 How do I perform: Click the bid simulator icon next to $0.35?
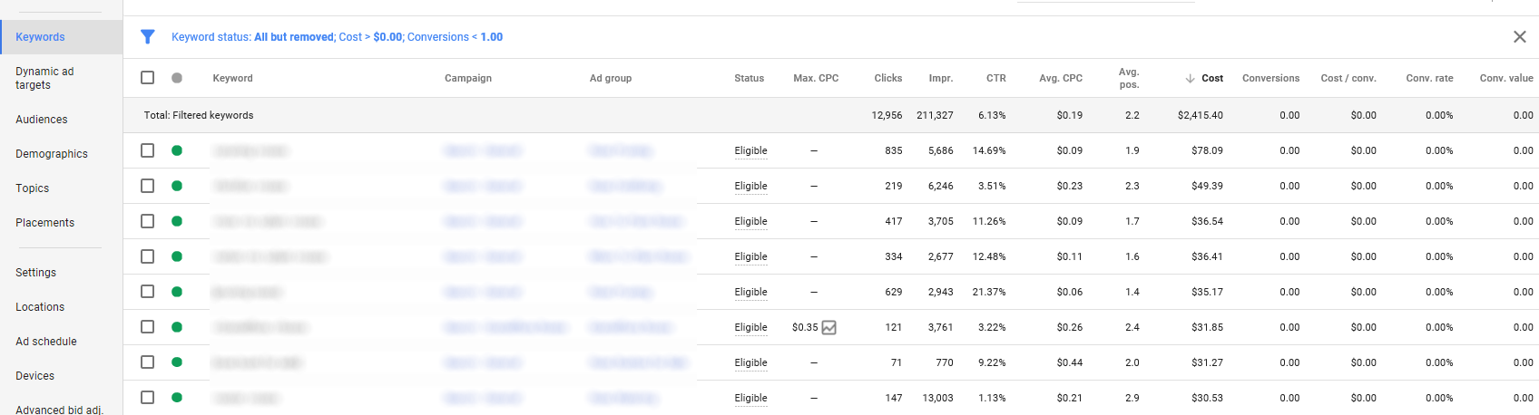click(x=829, y=328)
